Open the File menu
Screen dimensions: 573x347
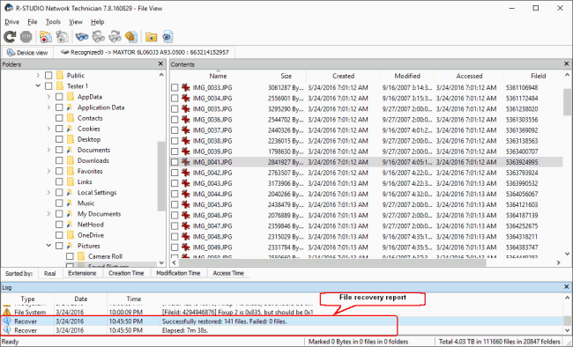click(33, 22)
